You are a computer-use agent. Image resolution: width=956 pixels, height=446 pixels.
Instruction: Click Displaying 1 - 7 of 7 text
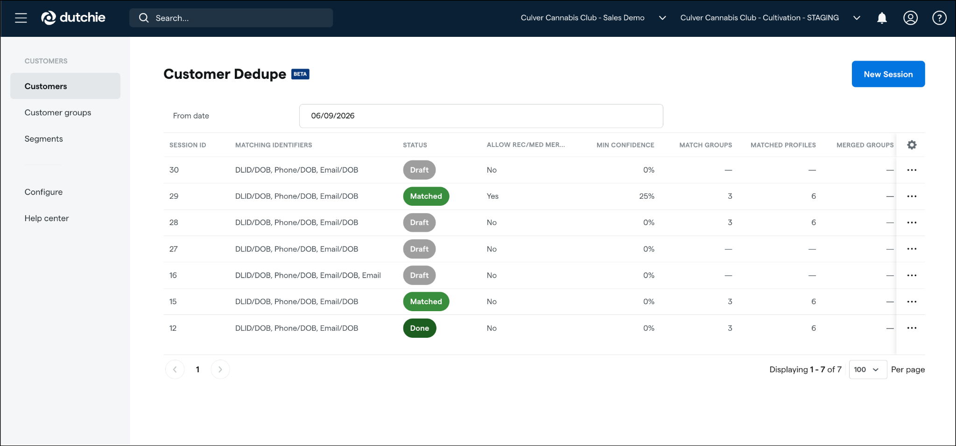pyautogui.click(x=805, y=369)
